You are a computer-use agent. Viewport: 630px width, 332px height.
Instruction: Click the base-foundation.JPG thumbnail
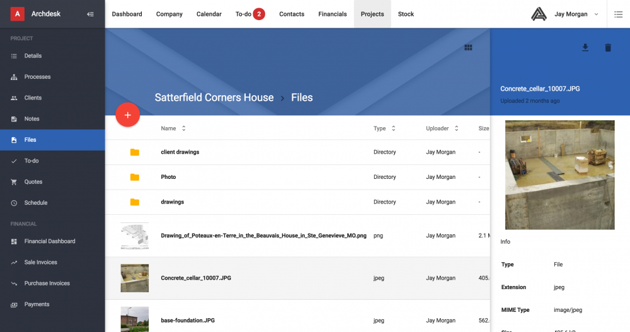tap(135, 319)
